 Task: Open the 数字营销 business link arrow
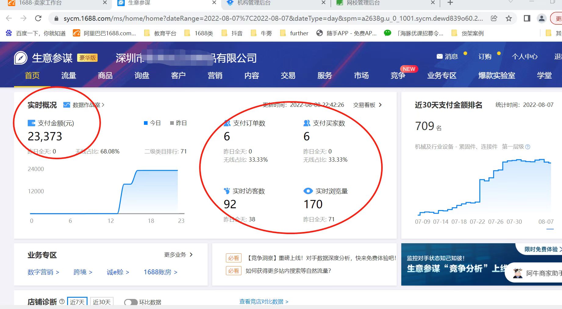[x=57, y=272]
